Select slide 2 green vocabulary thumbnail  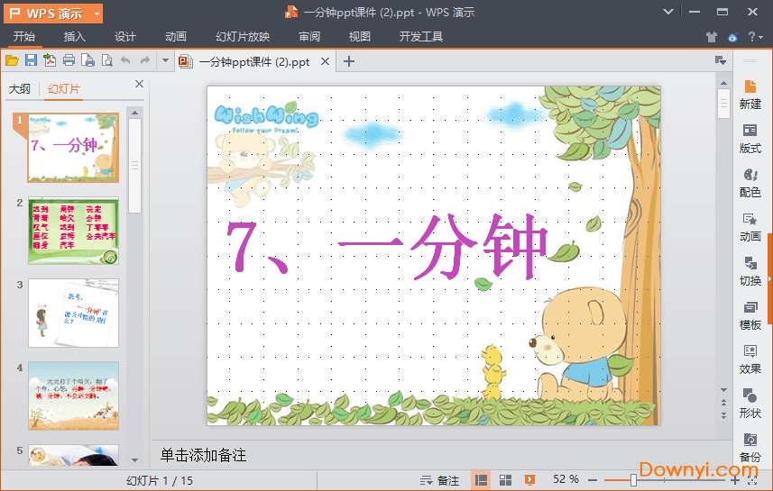click(73, 231)
